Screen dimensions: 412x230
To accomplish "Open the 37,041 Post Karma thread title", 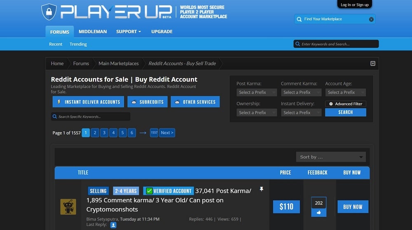I will click(169, 200).
